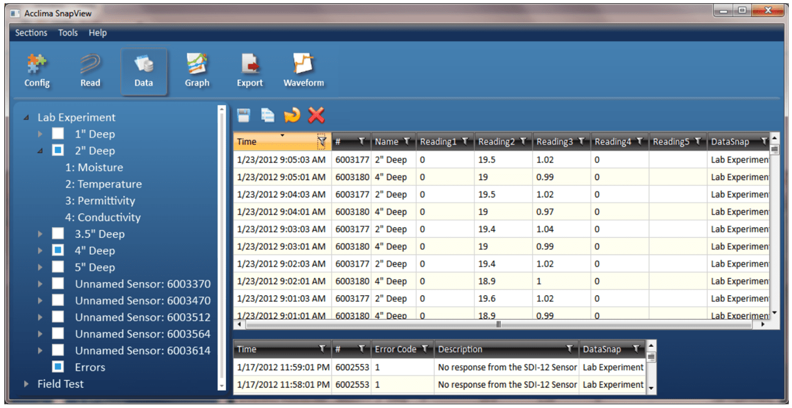The image size is (792, 408).
Task: Open the Config section icon
Action: (37, 71)
